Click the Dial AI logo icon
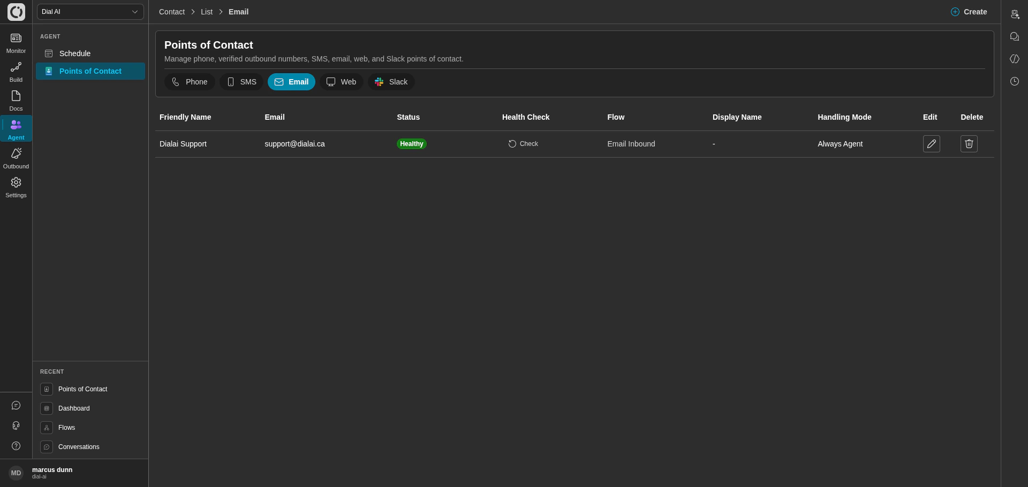The image size is (1028, 487). tap(16, 12)
